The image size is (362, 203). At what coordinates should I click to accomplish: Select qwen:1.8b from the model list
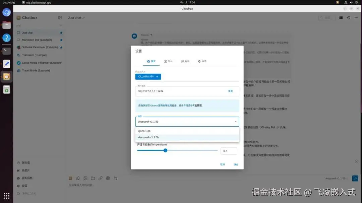[x=187, y=131]
